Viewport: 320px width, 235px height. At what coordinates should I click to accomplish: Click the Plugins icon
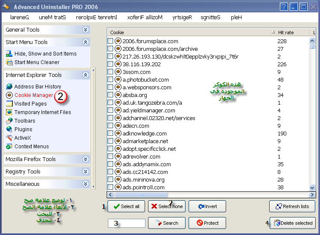coord(9,129)
